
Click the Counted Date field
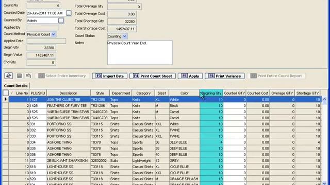coord(46,13)
